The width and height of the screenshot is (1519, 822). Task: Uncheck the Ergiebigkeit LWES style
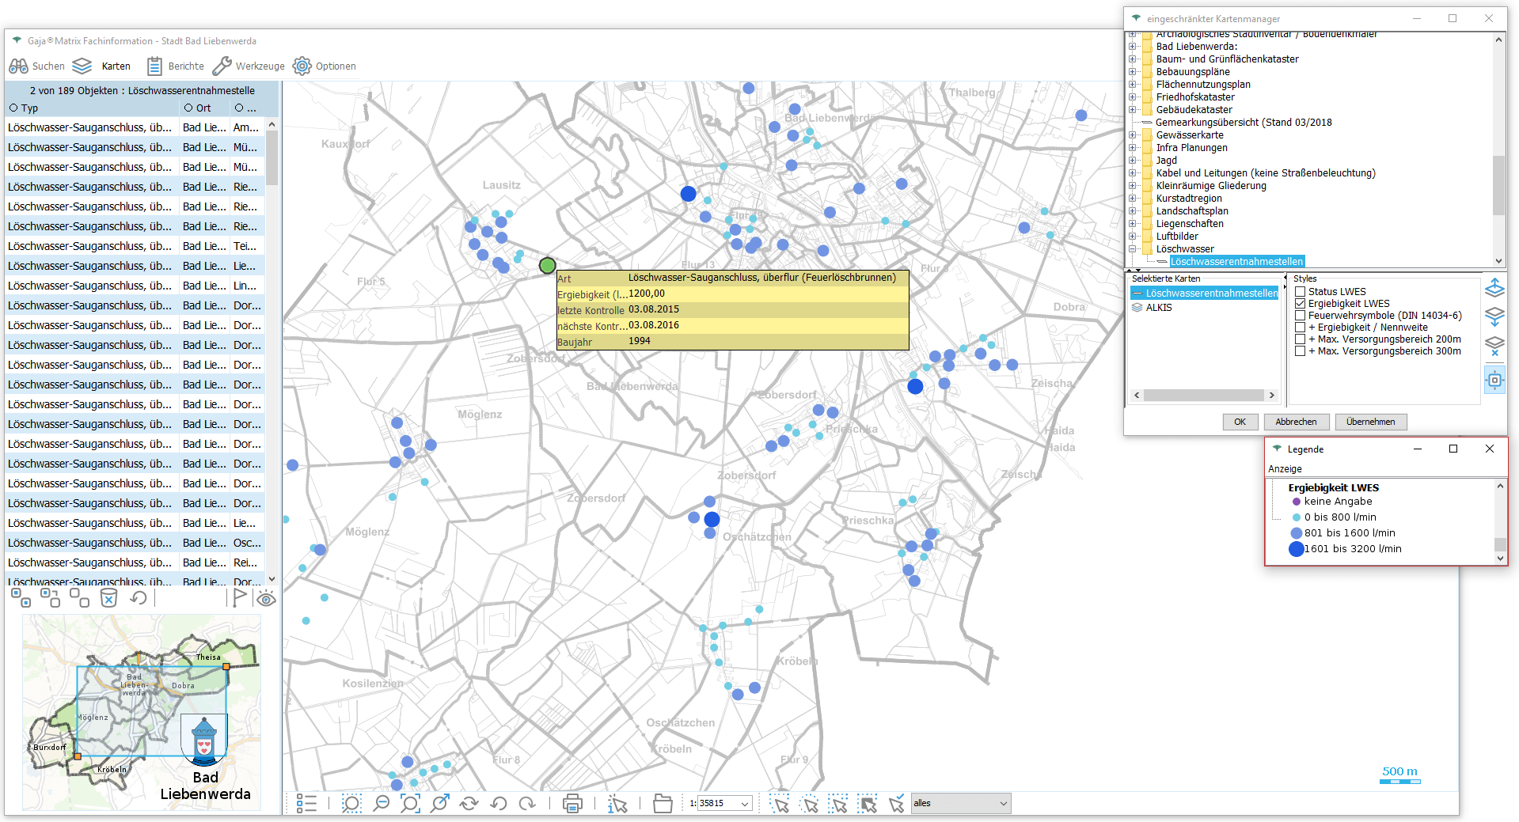tap(1300, 304)
